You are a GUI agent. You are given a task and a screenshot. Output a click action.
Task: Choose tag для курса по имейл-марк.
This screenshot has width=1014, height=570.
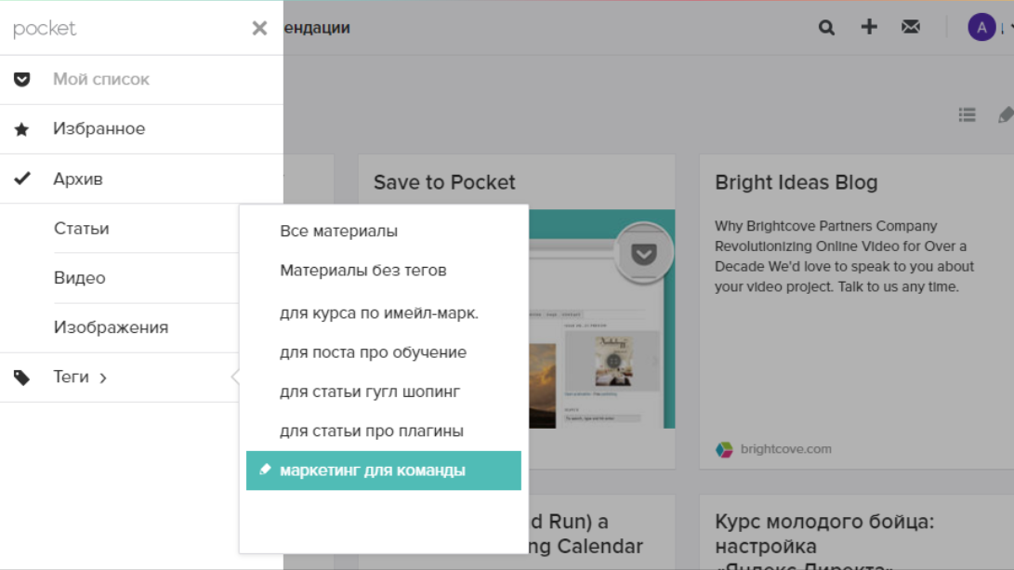point(379,313)
